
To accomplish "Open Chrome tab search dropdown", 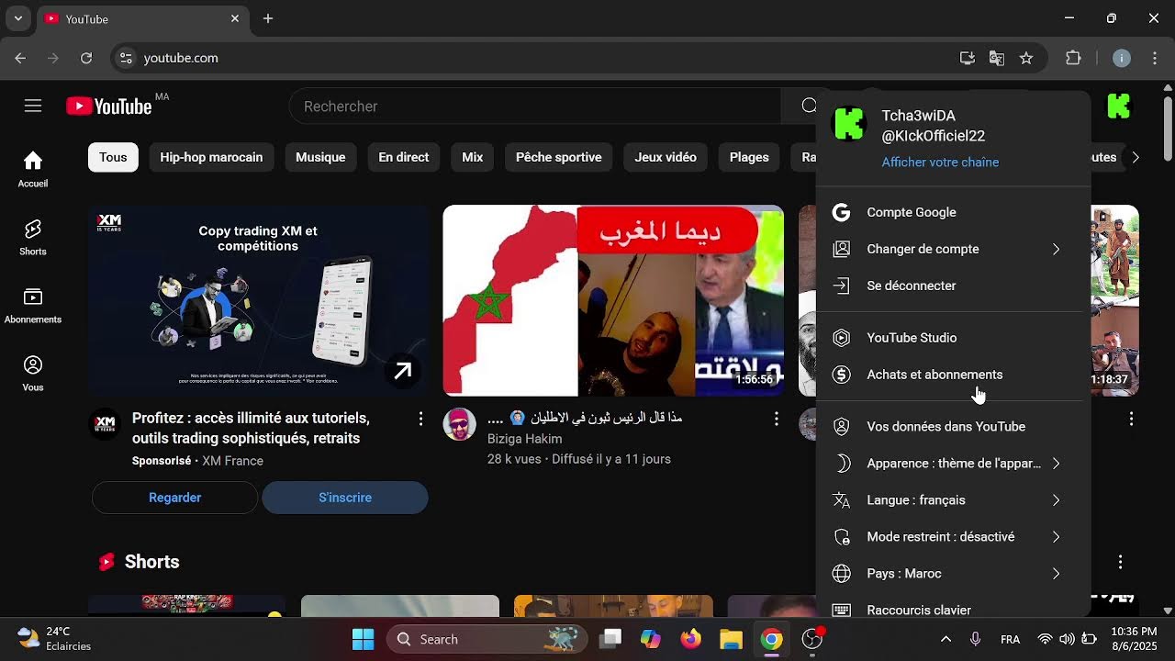I will tap(18, 18).
